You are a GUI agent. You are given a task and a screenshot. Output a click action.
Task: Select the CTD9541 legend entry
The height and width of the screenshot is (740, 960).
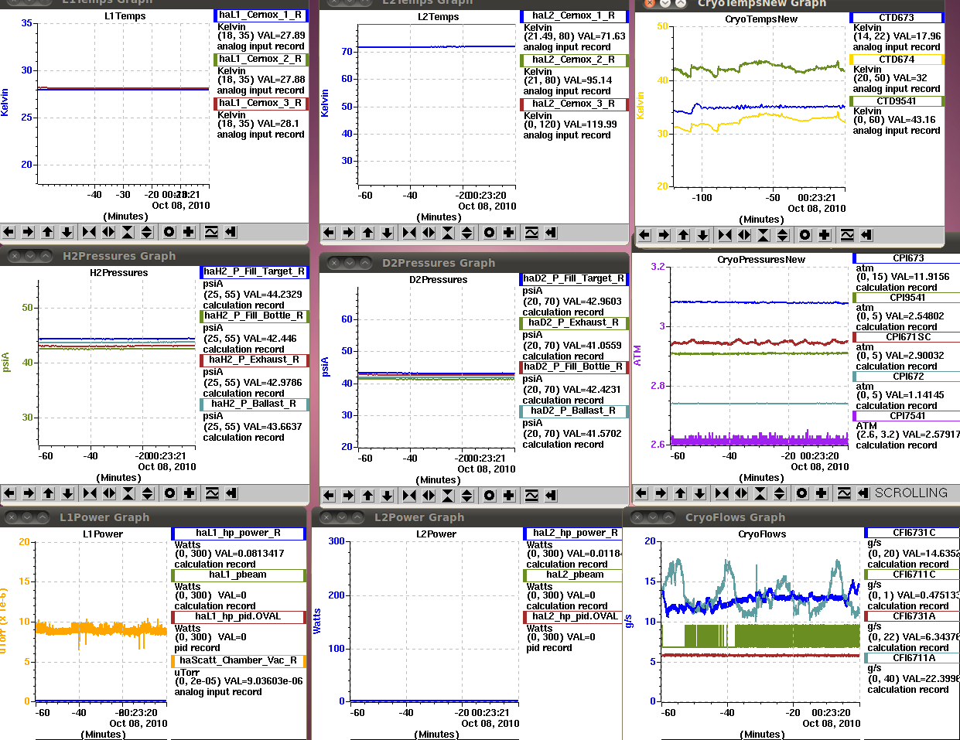click(x=897, y=101)
